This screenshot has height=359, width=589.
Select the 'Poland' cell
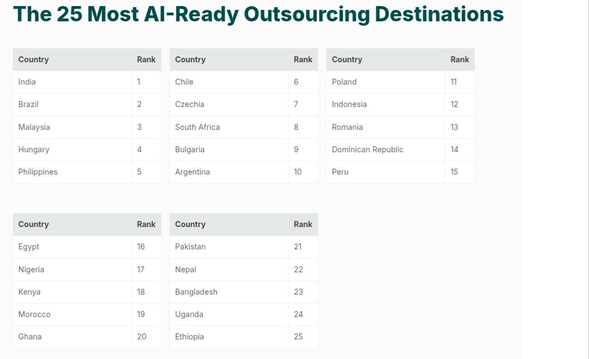tap(386, 82)
